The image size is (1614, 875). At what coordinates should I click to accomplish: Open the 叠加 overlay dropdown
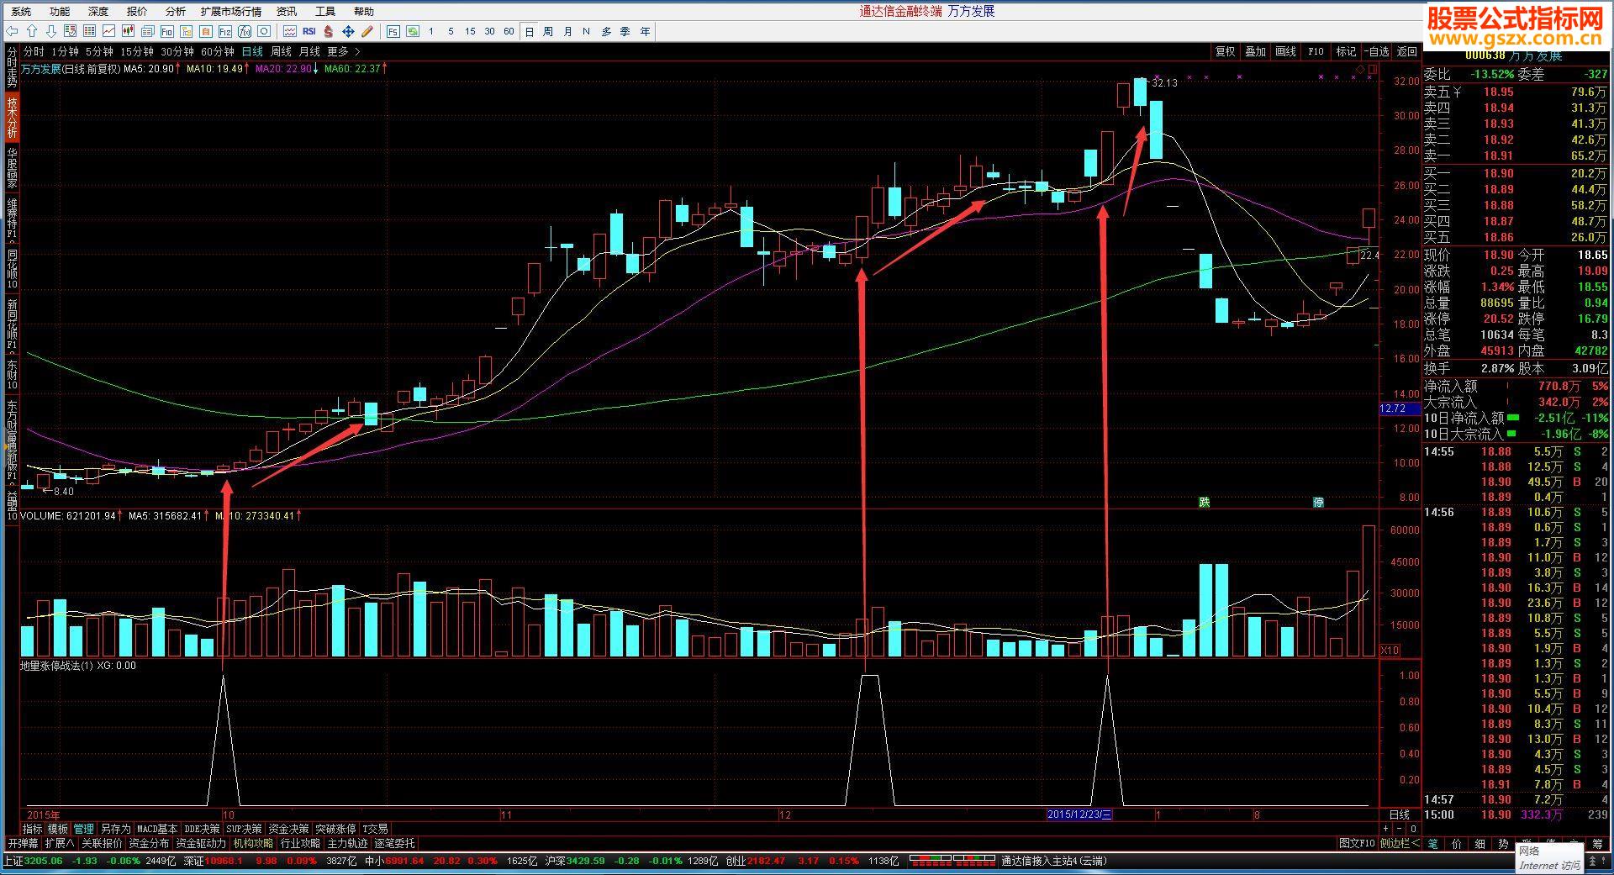pyautogui.click(x=1255, y=51)
